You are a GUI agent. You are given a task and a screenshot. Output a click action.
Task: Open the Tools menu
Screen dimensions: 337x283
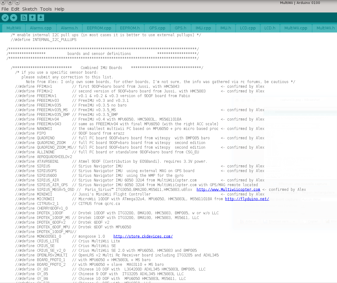click(46, 9)
